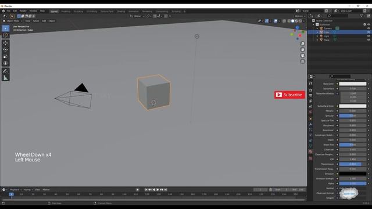Select the Move tool
This screenshot has width=372, height=209.
click(x=5, y=43)
